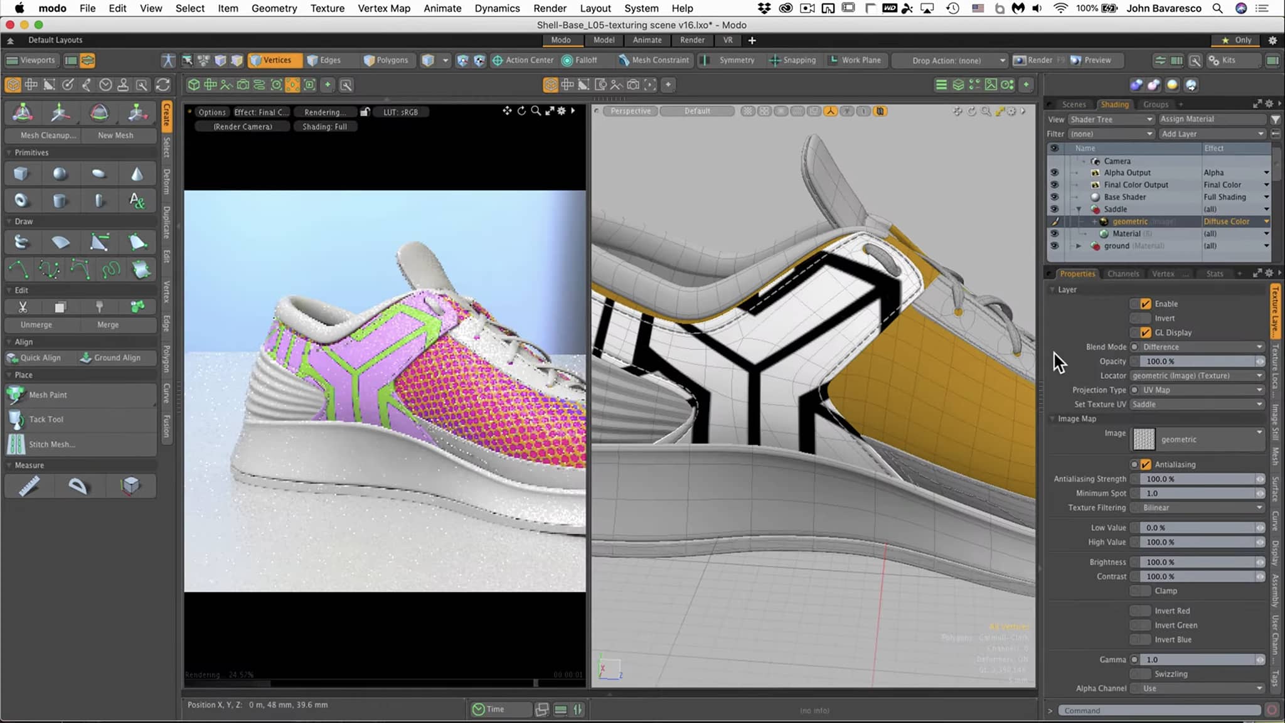Disable the Enable layer checkbox
This screenshot has width=1285, height=723.
(1146, 304)
